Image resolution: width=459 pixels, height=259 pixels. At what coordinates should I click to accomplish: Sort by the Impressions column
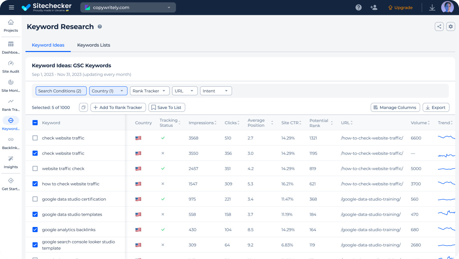pyautogui.click(x=202, y=123)
